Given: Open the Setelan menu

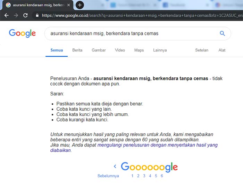Looking at the screenshot, I should pyautogui.click(x=202, y=50).
